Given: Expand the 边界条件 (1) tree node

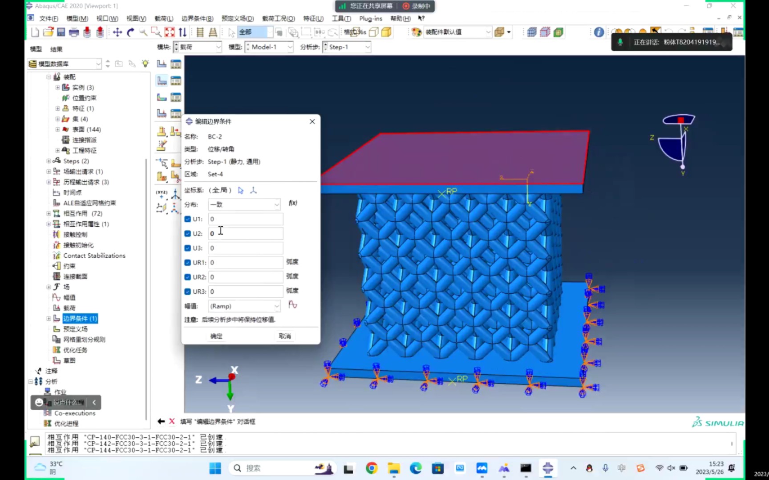Looking at the screenshot, I should point(49,318).
